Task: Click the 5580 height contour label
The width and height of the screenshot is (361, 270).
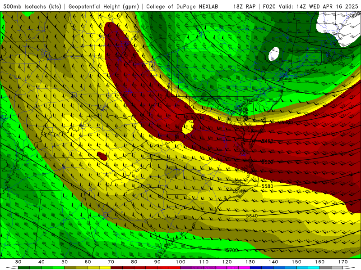Action: click(268, 186)
